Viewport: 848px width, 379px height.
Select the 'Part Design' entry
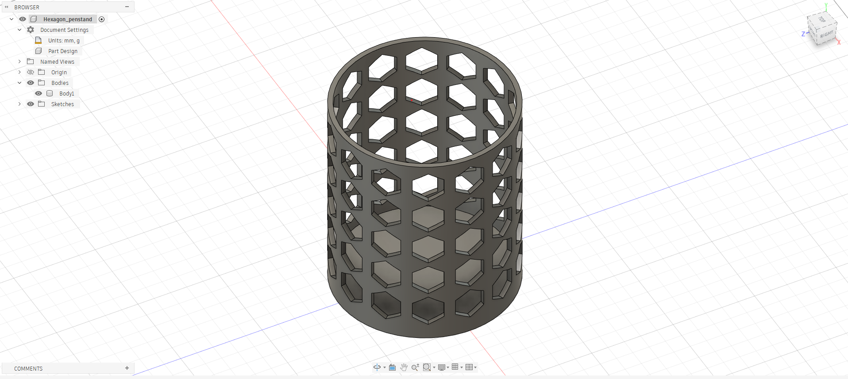(63, 51)
